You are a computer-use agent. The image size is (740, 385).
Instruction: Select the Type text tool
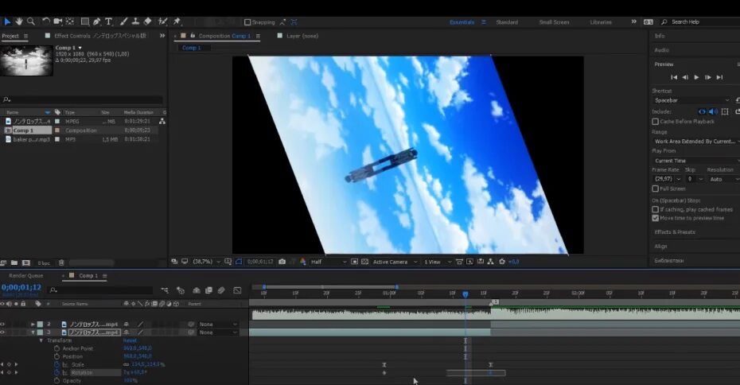coord(108,21)
